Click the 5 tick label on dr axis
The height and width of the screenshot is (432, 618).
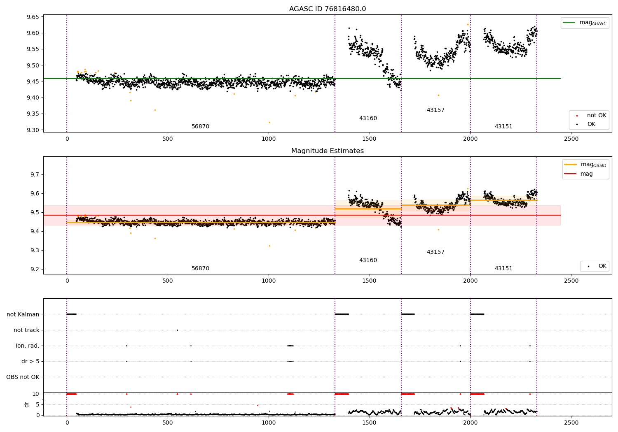[37, 405]
